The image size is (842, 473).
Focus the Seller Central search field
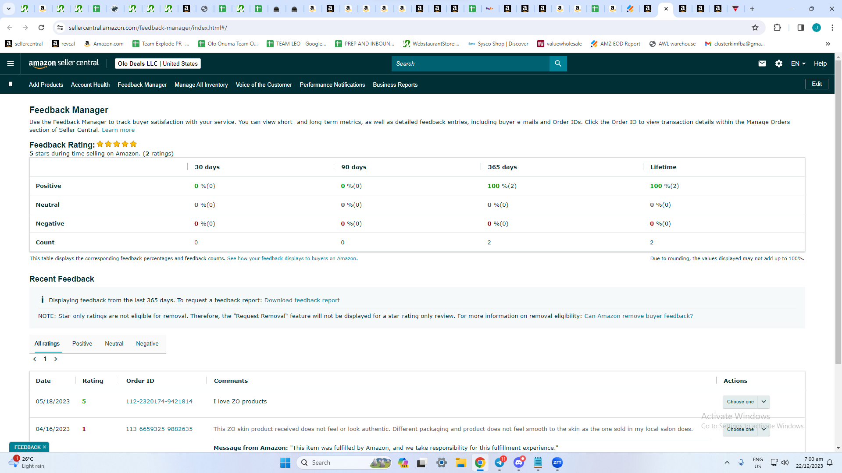(x=470, y=64)
